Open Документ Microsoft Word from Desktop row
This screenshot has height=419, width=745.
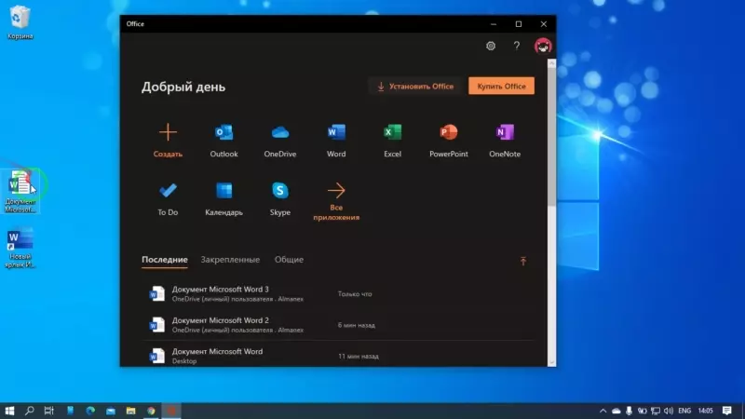(x=338, y=356)
